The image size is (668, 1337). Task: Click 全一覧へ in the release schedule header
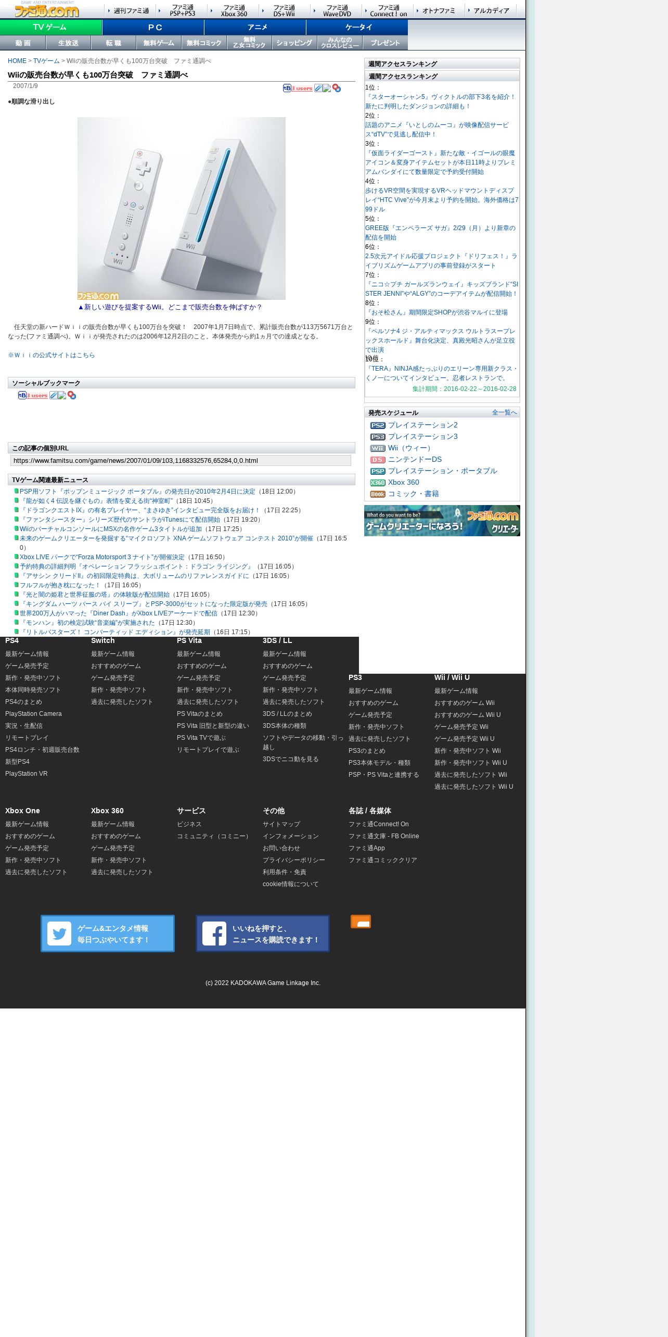(504, 412)
